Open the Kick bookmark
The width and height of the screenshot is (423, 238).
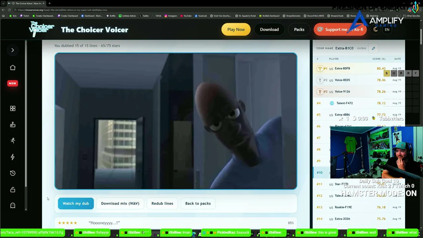pos(13,16)
